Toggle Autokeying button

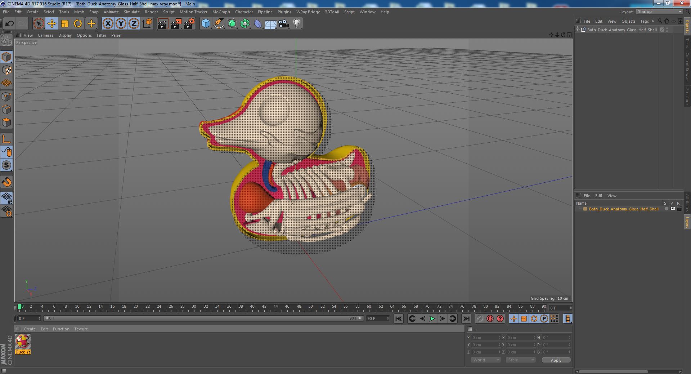pos(490,319)
